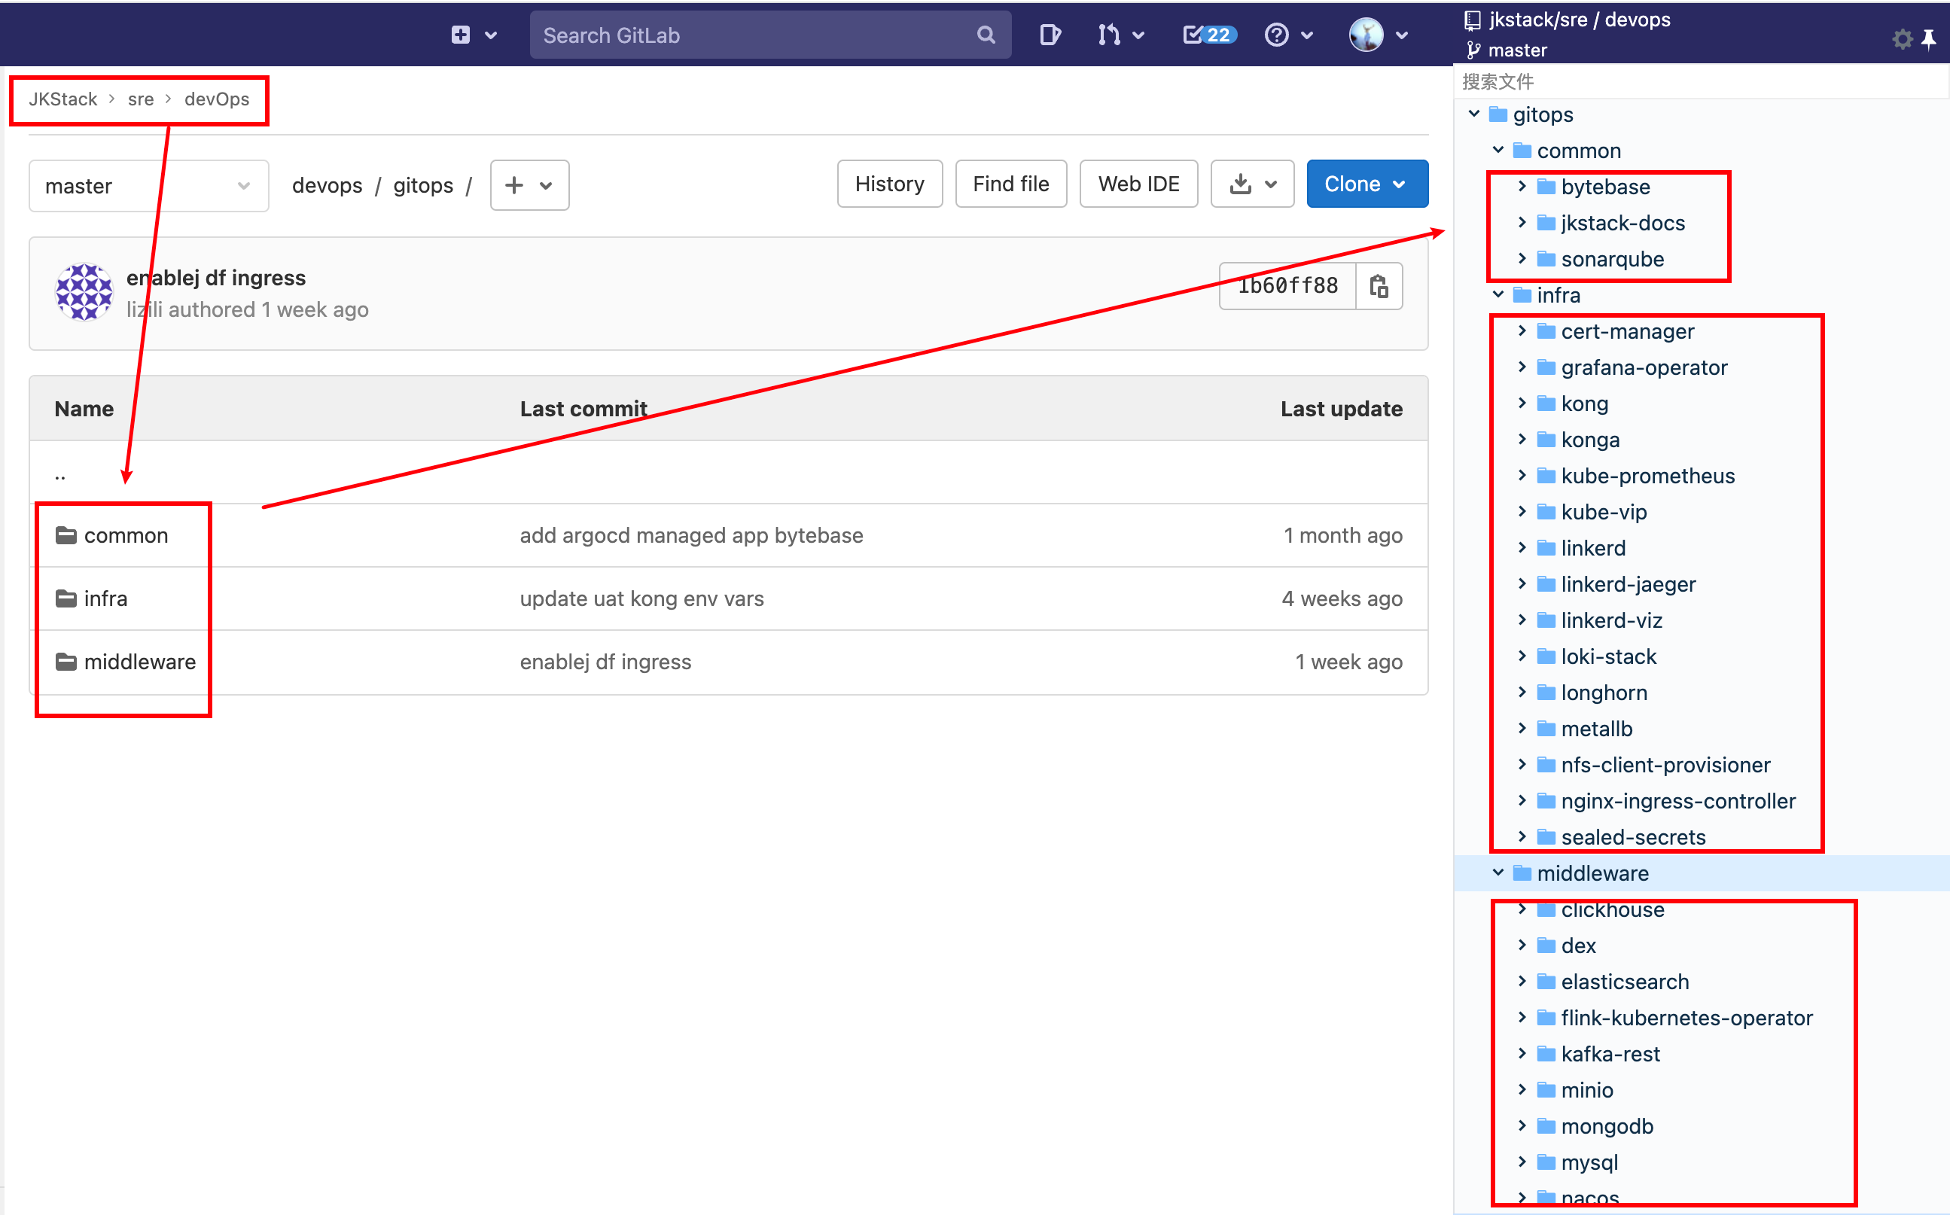Image resolution: width=1950 pixels, height=1215 pixels.
Task: Select flink-kubernetes-operator in the file tree
Action: click(1686, 1017)
